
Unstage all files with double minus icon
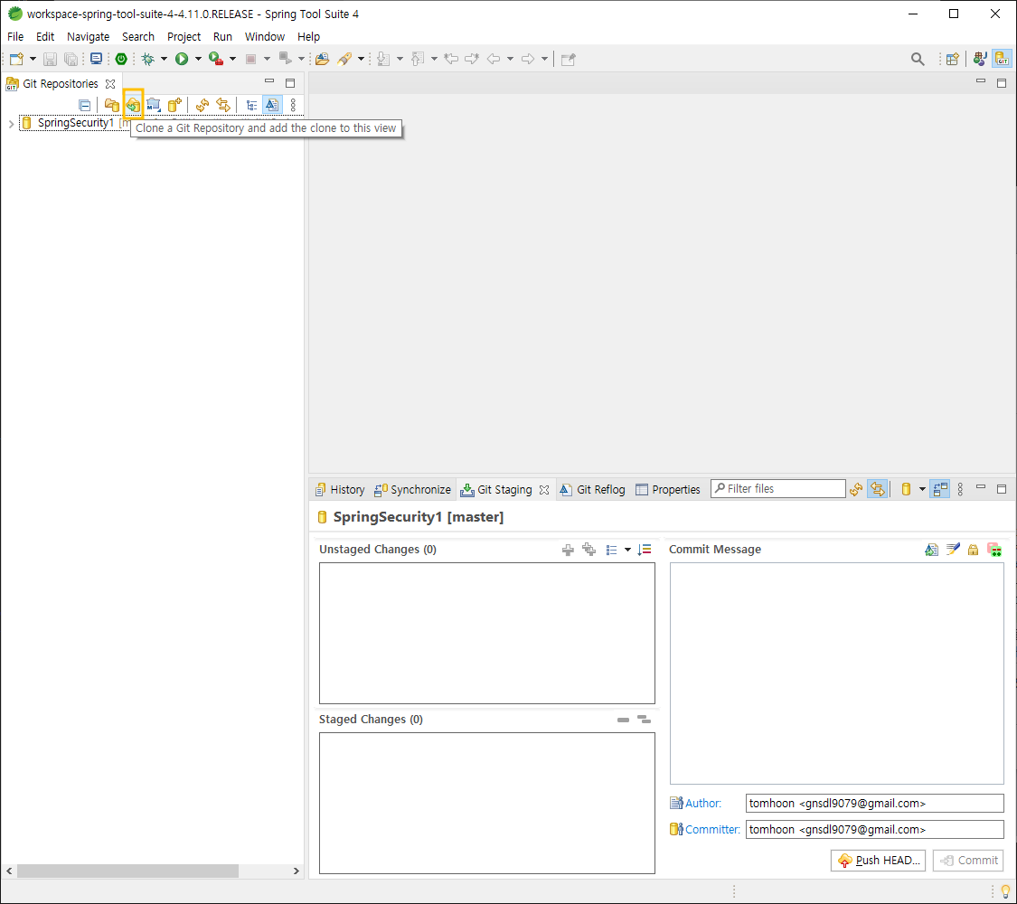(x=644, y=720)
